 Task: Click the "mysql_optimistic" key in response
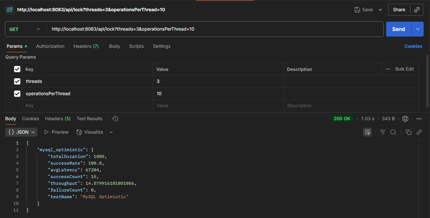(61, 150)
